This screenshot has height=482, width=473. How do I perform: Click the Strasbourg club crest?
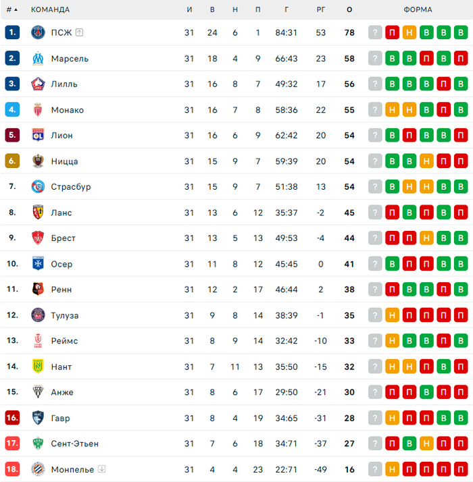pos(38,186)
